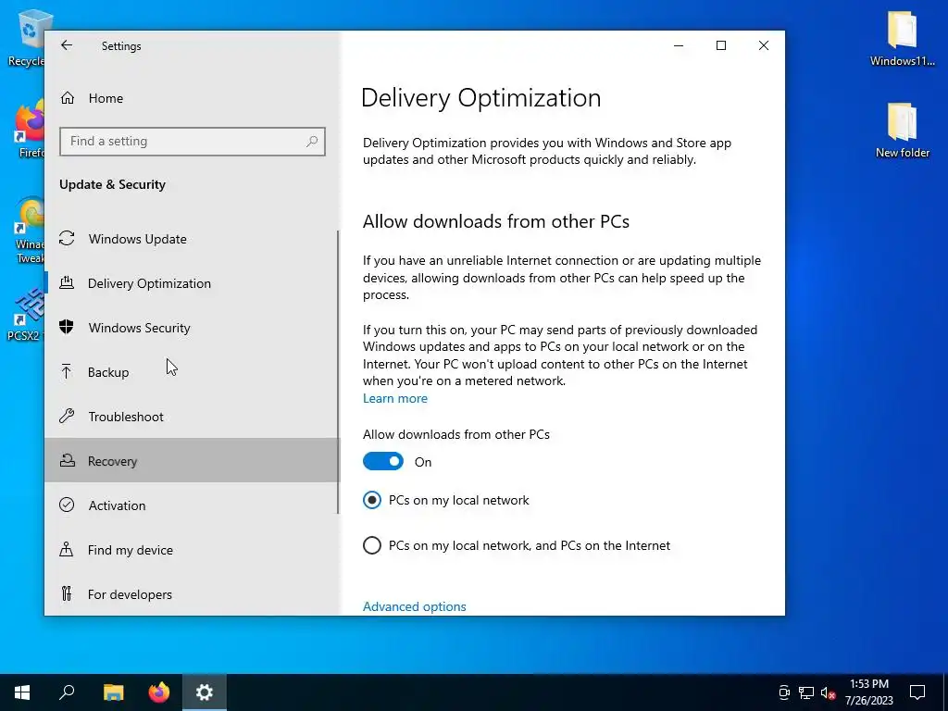Open Windows Update settings page
The width and height of the screenshot is (948, 711).
coord(192,239)
